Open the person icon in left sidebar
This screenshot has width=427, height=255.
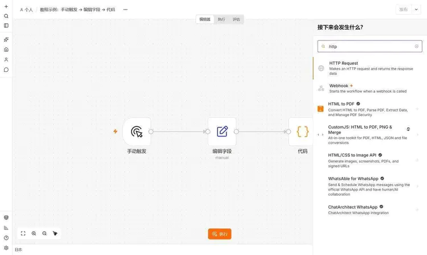point(6,60)
